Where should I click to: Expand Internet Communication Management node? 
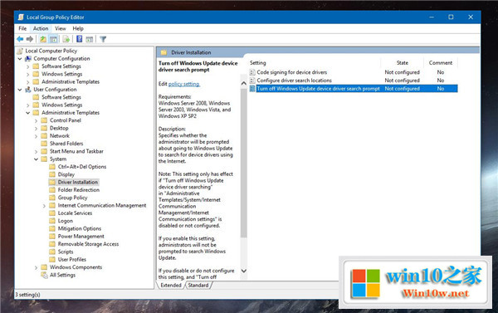click(44, 206)
